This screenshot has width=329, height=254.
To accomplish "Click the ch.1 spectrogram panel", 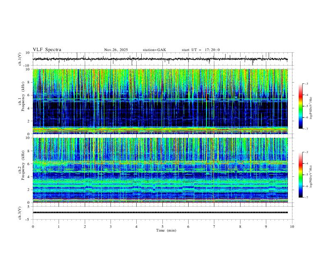I will point(160,101).
